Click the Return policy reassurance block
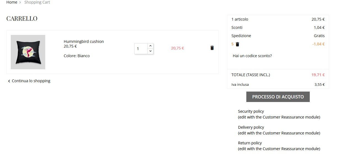 [x=279, y=146]
